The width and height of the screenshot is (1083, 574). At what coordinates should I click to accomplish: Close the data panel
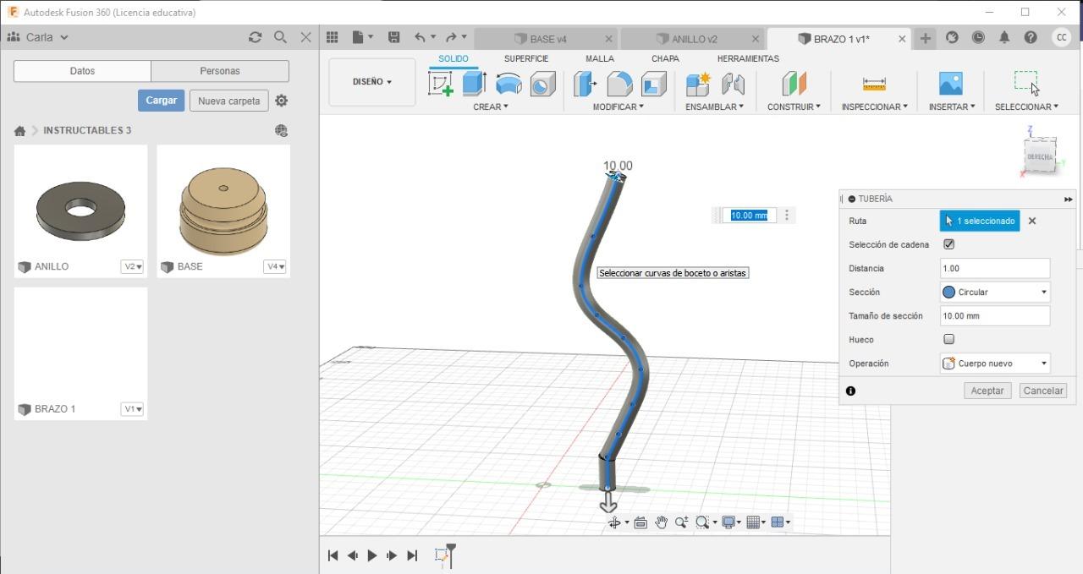[x=306, y=37]
